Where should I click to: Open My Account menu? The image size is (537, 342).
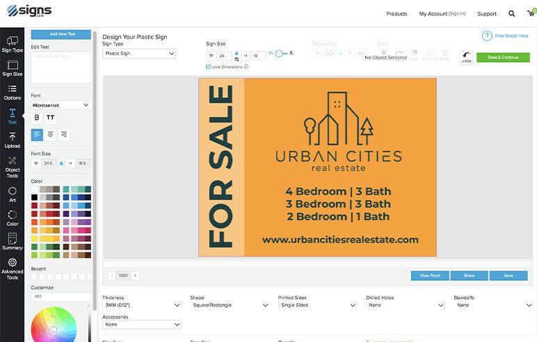coord(442,14)
